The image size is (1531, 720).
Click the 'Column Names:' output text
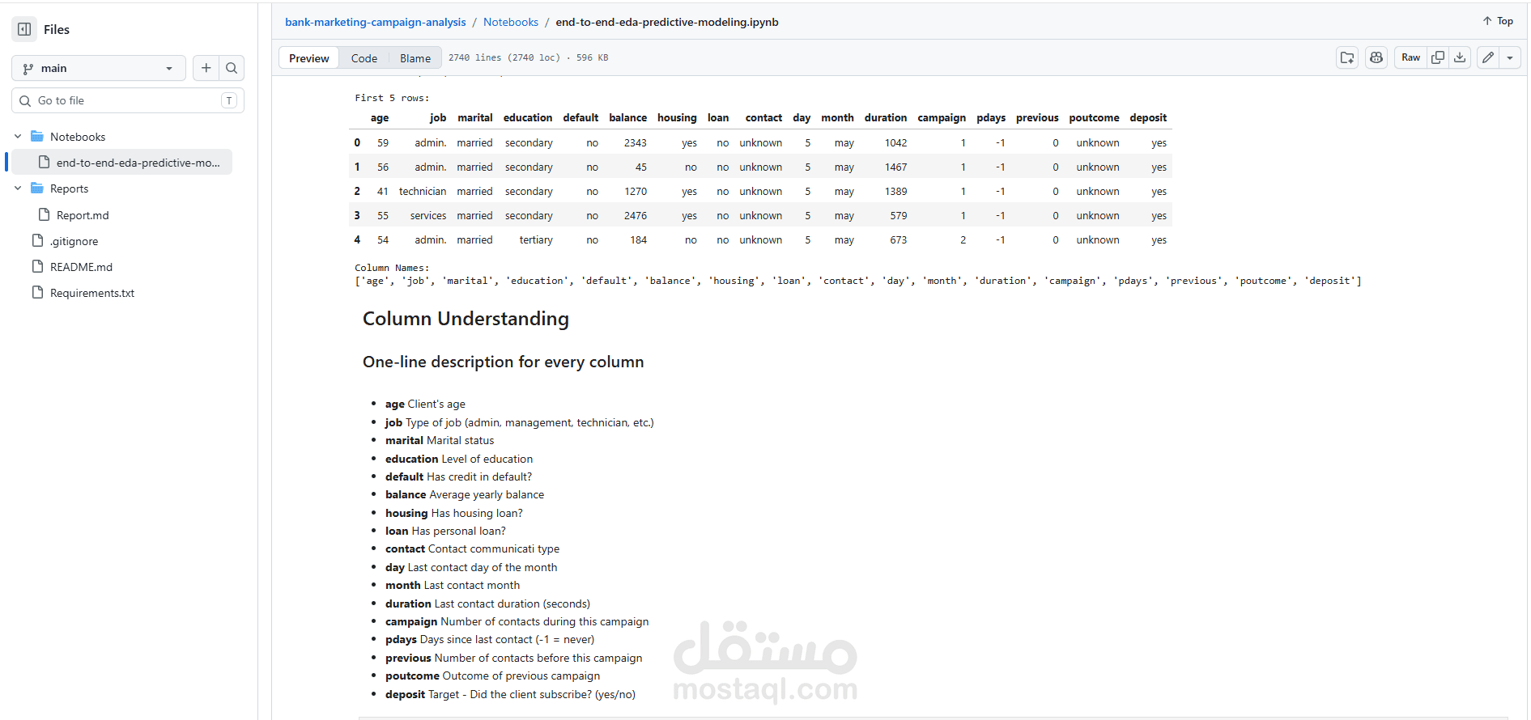click(x=392, y=268)
